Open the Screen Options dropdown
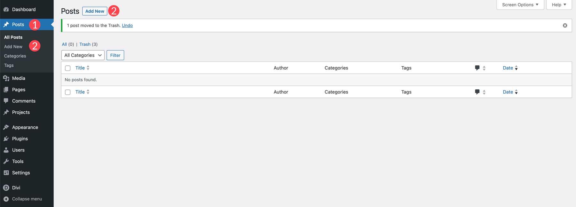This screenshot has width=576, height=207. click(520, 4)
